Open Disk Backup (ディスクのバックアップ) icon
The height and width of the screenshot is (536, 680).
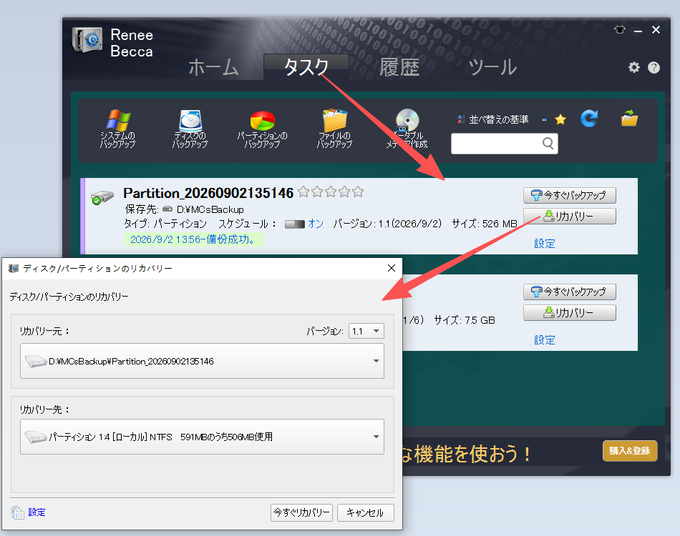pyautogui.click(x=190, y=128)
